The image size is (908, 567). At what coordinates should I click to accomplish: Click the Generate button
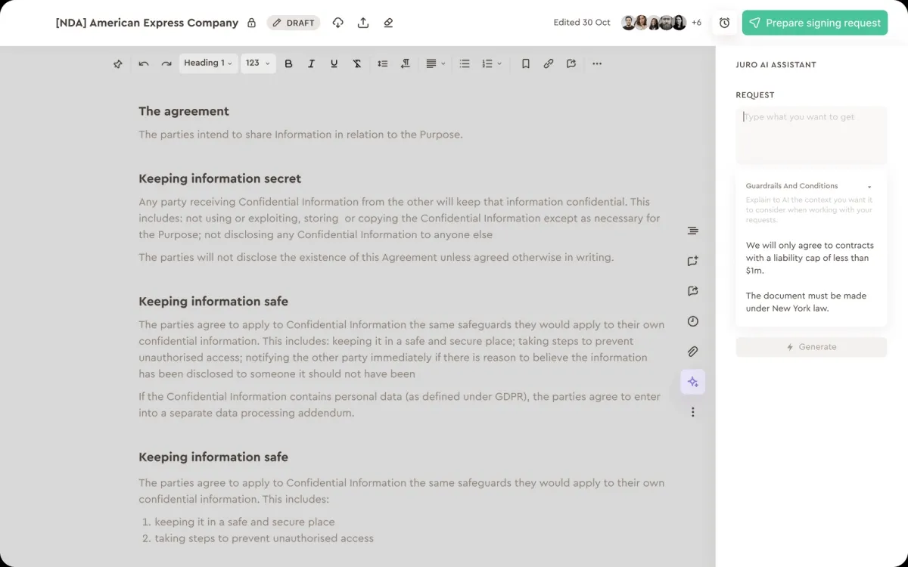pyautogui.click(x=811, y=347)
